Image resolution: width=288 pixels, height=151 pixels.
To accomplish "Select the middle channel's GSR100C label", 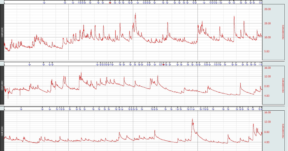I will coord(2,85).
